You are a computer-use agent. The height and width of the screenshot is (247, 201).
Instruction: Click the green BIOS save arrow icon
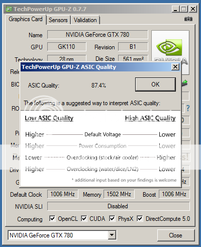[185, 83]
